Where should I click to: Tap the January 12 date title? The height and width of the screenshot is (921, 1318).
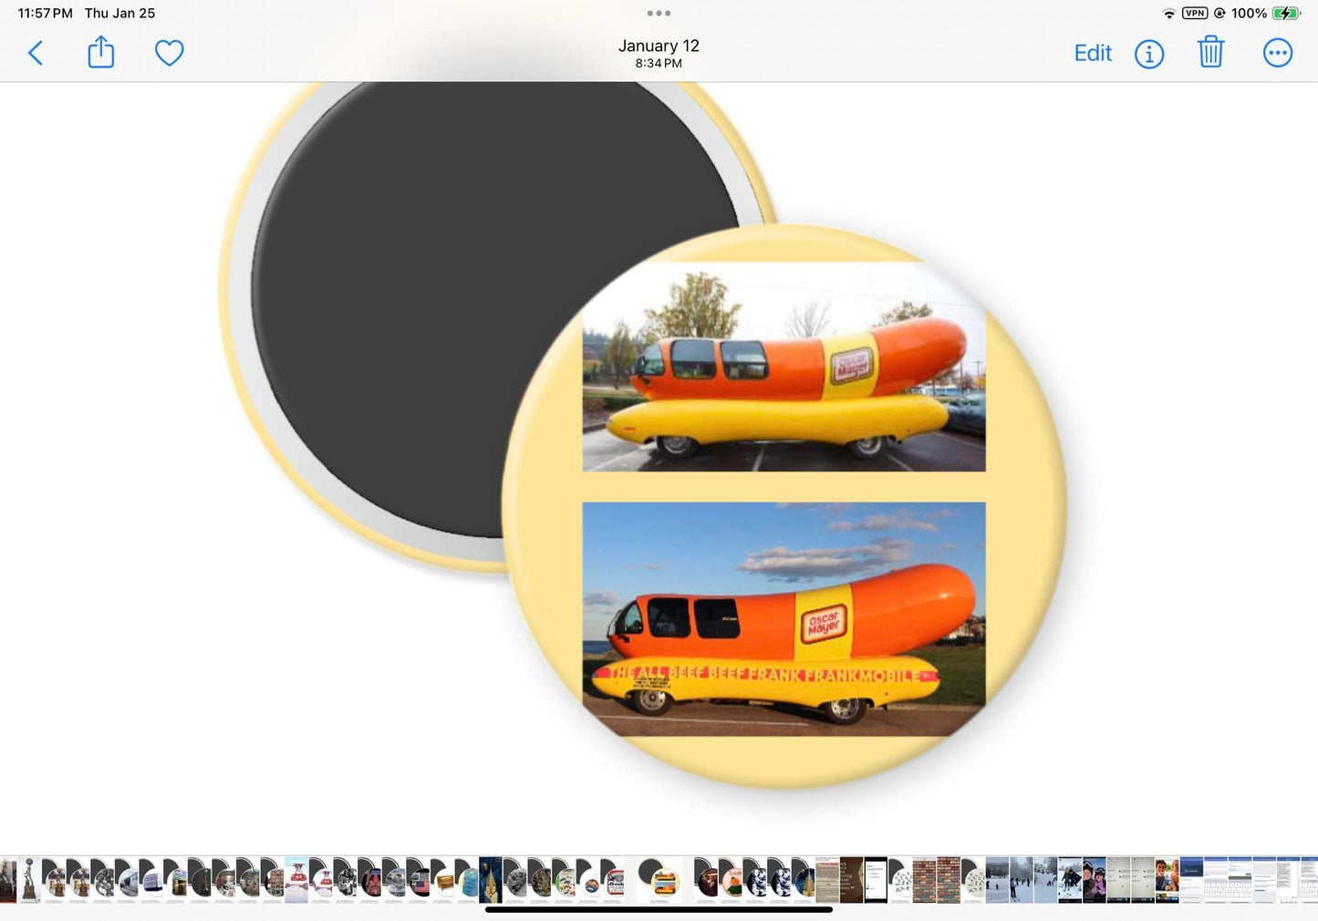point(659,46)
